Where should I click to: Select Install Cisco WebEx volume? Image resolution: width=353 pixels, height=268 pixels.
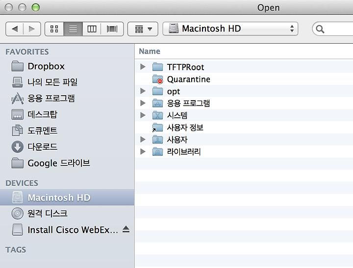coord(67,230)
